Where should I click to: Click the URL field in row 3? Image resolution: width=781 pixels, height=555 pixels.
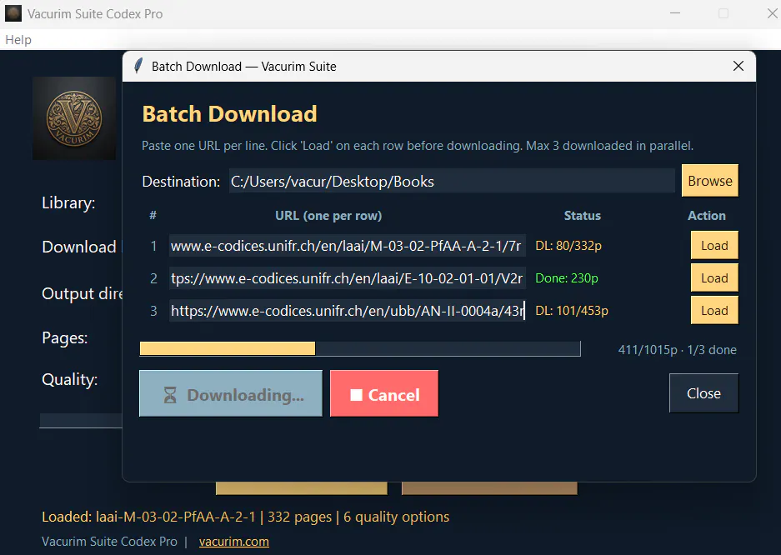click(348, 311)
